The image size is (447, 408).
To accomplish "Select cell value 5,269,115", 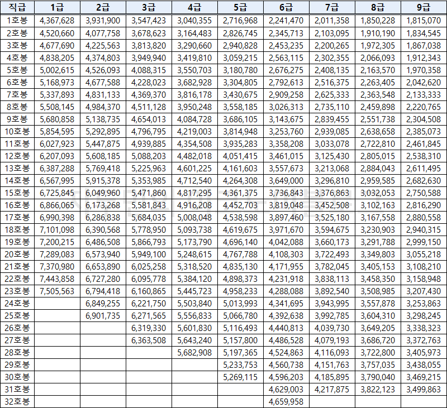I will point(240,377).
